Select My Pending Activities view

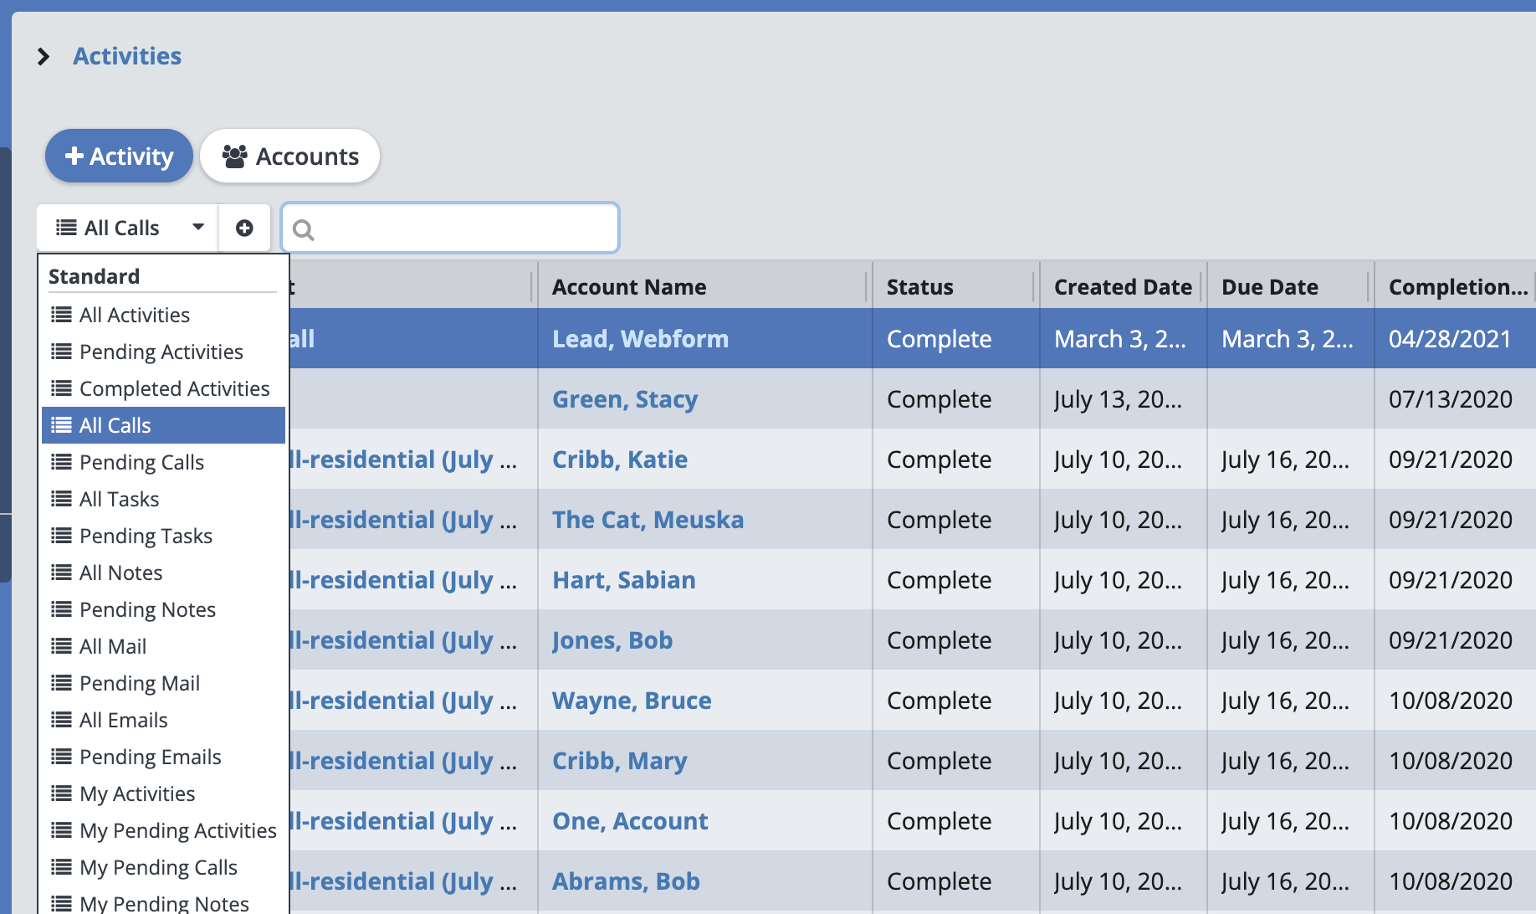click(177, 830)
